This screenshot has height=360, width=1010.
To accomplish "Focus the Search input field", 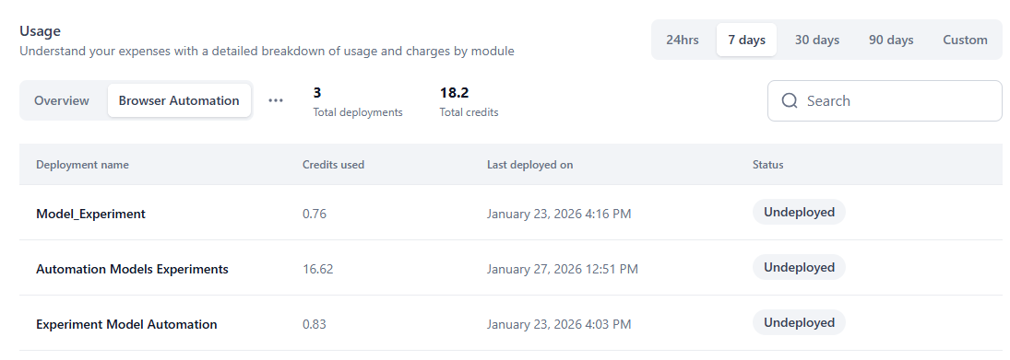I will tap(885, 101).
